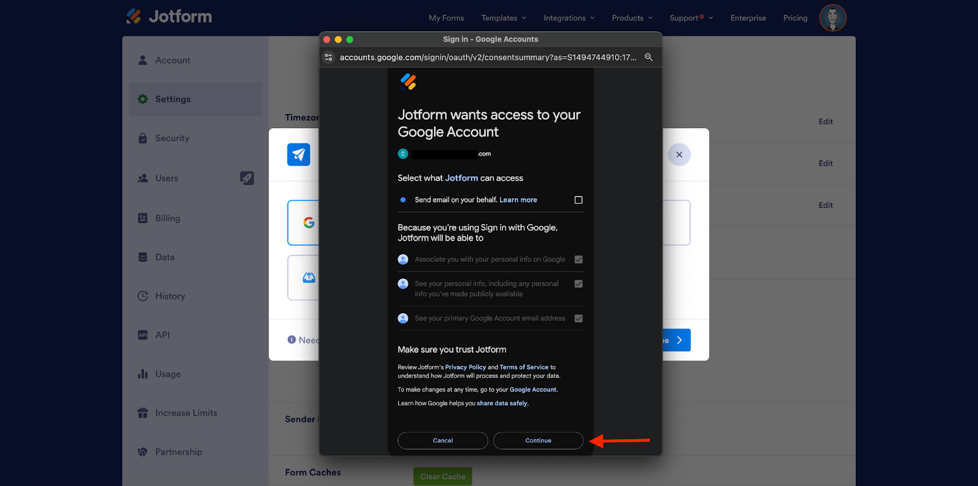Screen dimensions: 978x486
Task: Open the Billing section in sidebar
Action: coord(196,218)
